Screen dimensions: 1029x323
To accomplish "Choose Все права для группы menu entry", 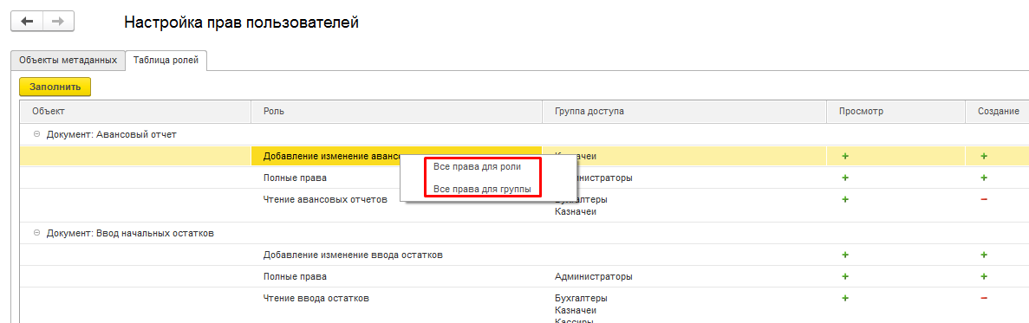I will point(482,190).
